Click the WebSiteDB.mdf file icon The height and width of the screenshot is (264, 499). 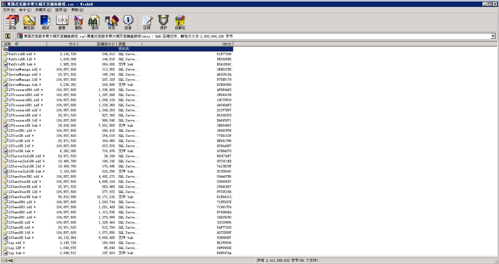point(6,54)
